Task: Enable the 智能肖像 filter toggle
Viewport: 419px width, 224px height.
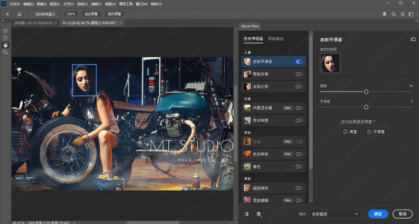Action: [x=299, y=74]
